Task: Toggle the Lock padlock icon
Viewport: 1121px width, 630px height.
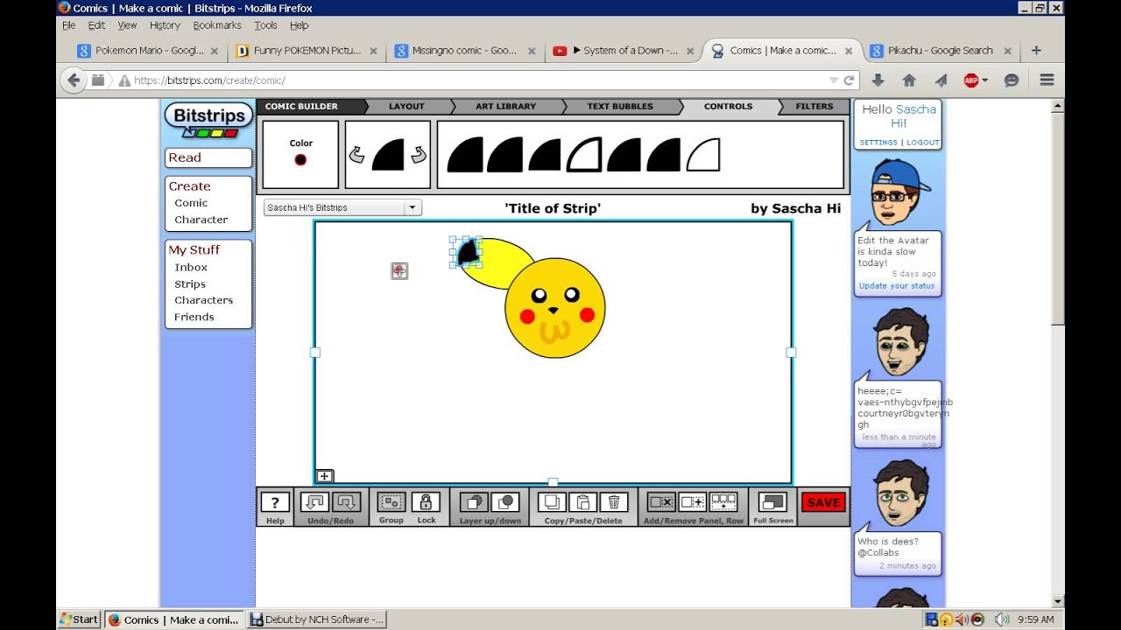Action: tap(426, 502)
